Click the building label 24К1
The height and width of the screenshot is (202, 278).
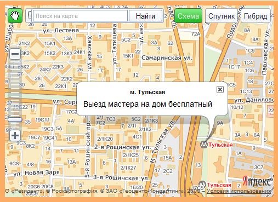(x=80, y=52)
